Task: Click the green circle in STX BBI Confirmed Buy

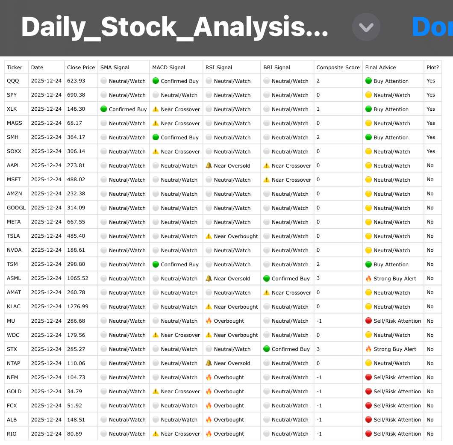Action: [x=266, y=349]
